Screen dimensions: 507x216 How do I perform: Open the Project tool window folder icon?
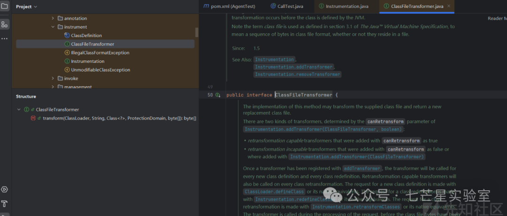tap(5, 6)
